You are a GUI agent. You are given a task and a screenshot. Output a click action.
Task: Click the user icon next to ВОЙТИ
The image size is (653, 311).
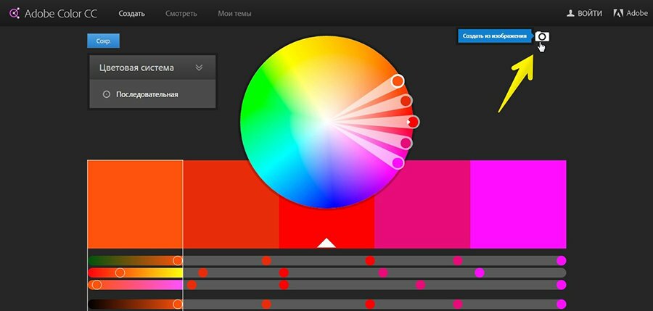click(x=570, y=13)
